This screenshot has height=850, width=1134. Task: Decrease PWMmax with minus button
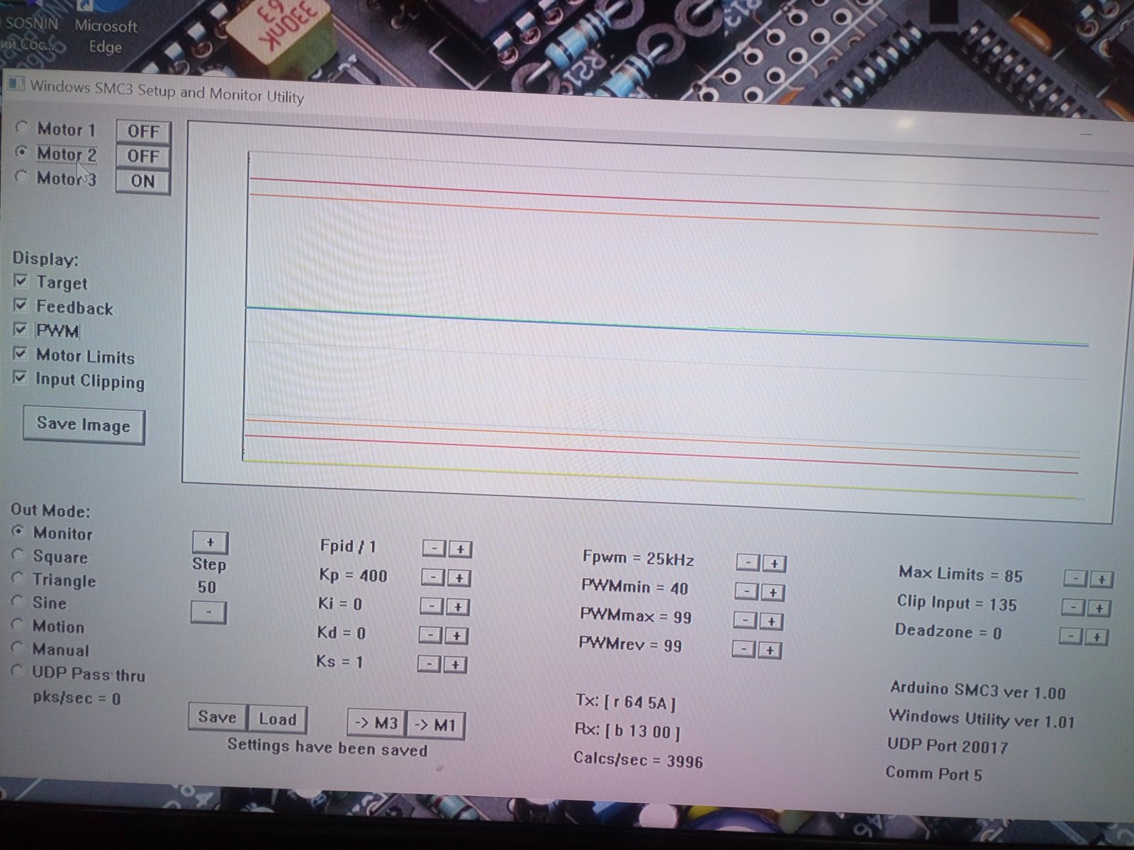click(745, 620)
